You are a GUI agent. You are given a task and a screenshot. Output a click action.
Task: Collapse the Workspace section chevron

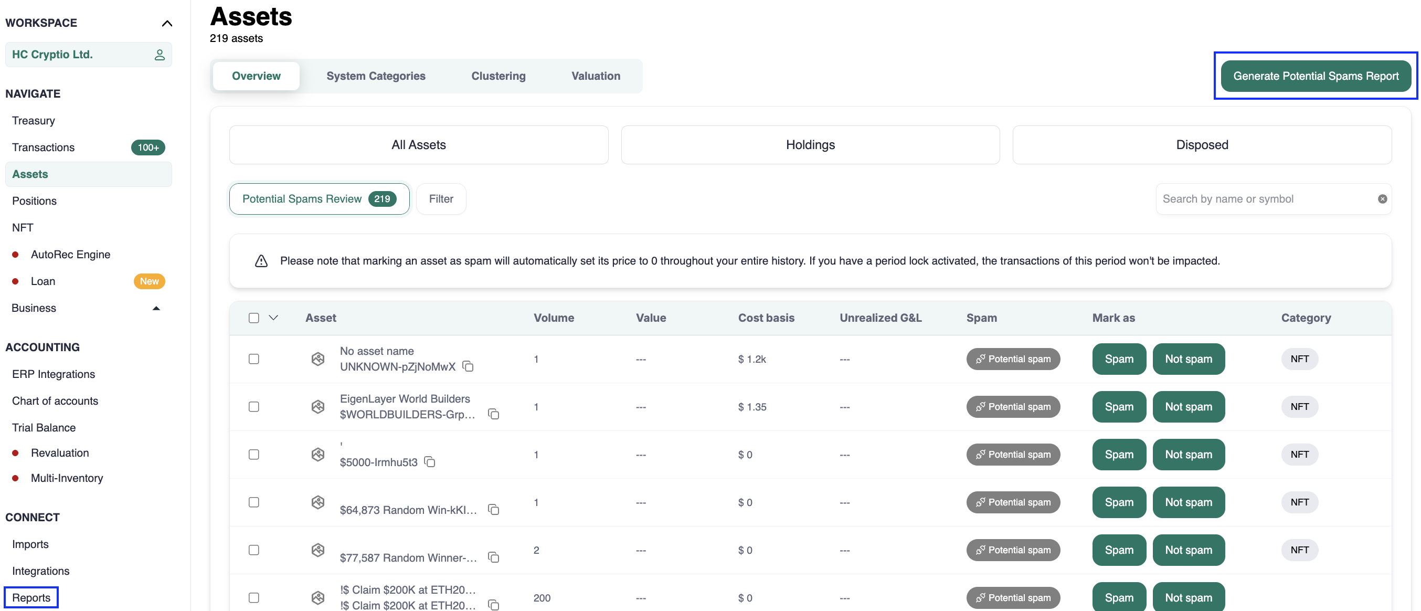coord(166,23)
